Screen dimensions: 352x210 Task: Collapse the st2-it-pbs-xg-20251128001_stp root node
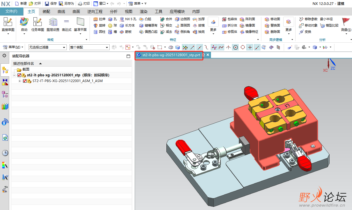[14, 75]
